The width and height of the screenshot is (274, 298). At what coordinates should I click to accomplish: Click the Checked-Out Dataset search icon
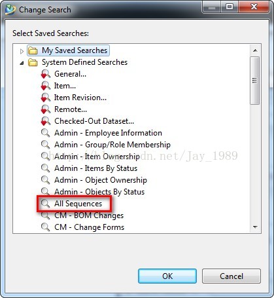click(x=46, y=121)
